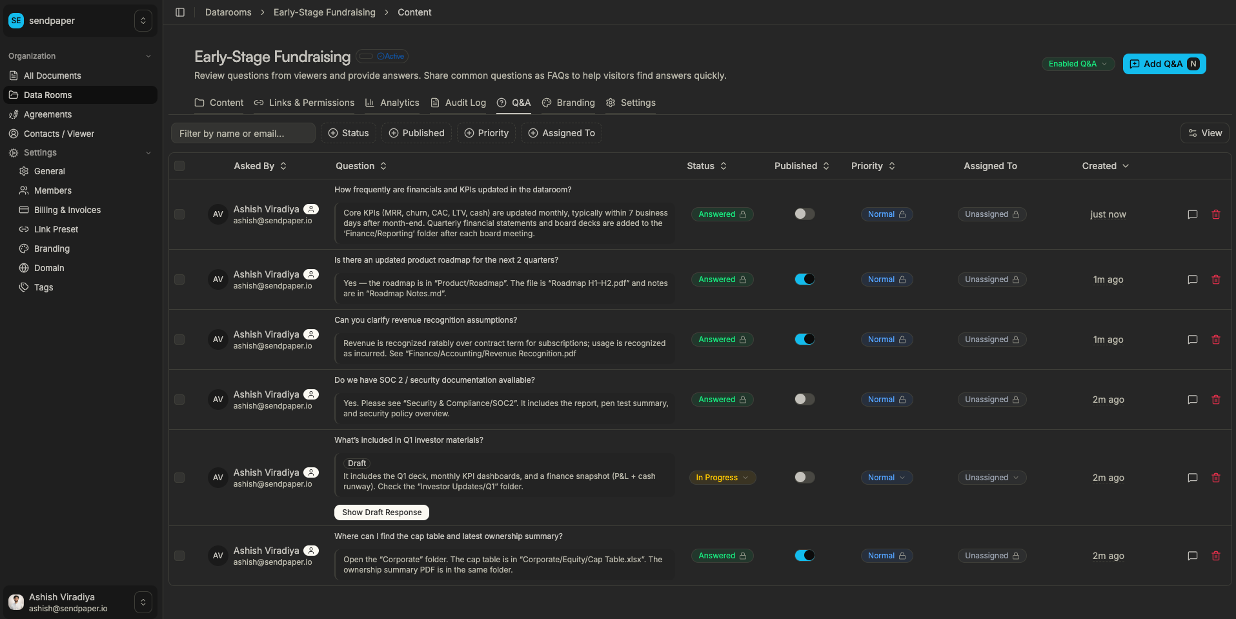The image size is (1236, 619).
Task: Click the Link Preset chain icon in sidebar
Action: pyautogui.click(x=24, y=229)
